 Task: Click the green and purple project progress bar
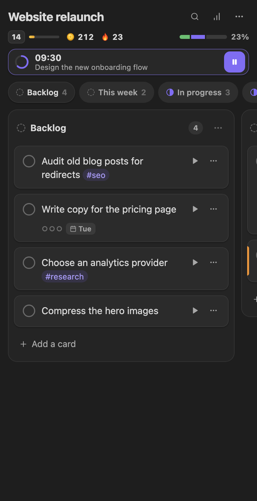(203, 37)
